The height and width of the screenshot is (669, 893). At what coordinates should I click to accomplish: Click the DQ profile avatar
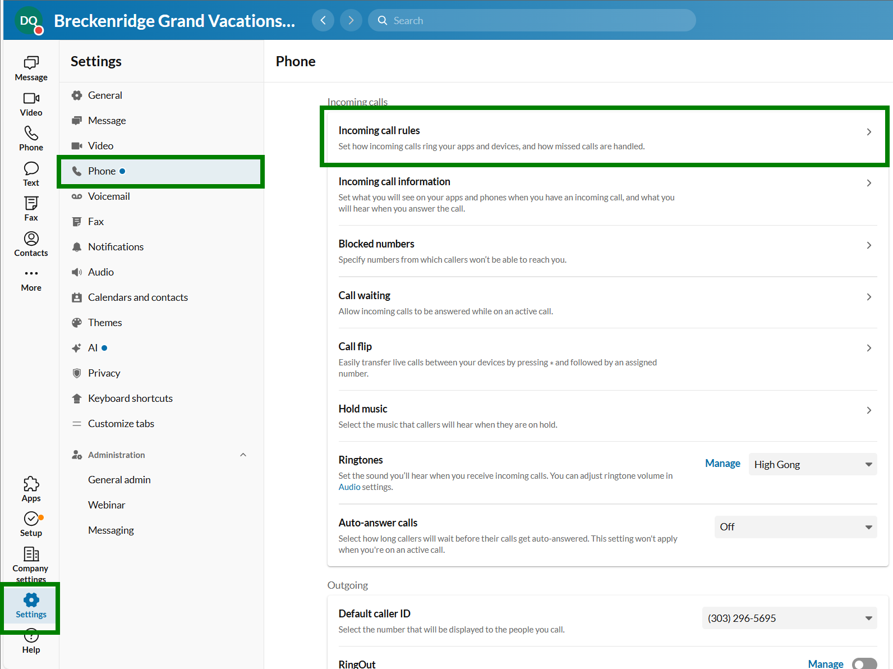coord(29,21)
